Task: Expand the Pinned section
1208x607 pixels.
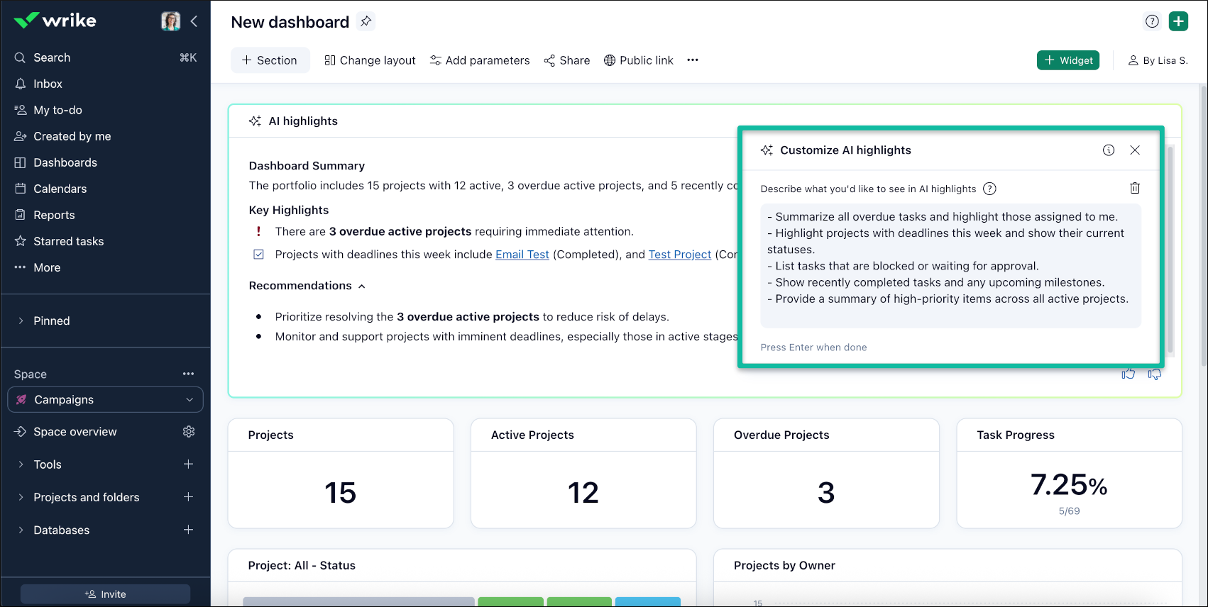Action: (x=21, y=321)
